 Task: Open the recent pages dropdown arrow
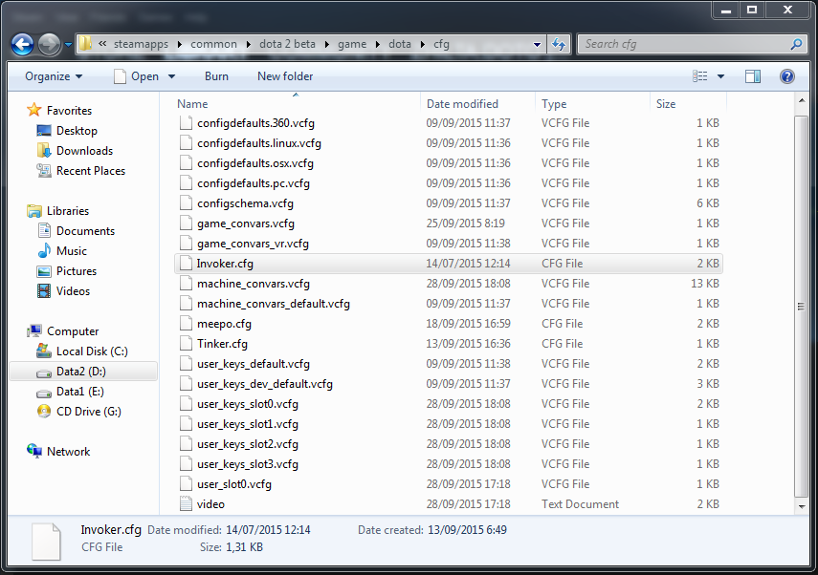(68, 45)
